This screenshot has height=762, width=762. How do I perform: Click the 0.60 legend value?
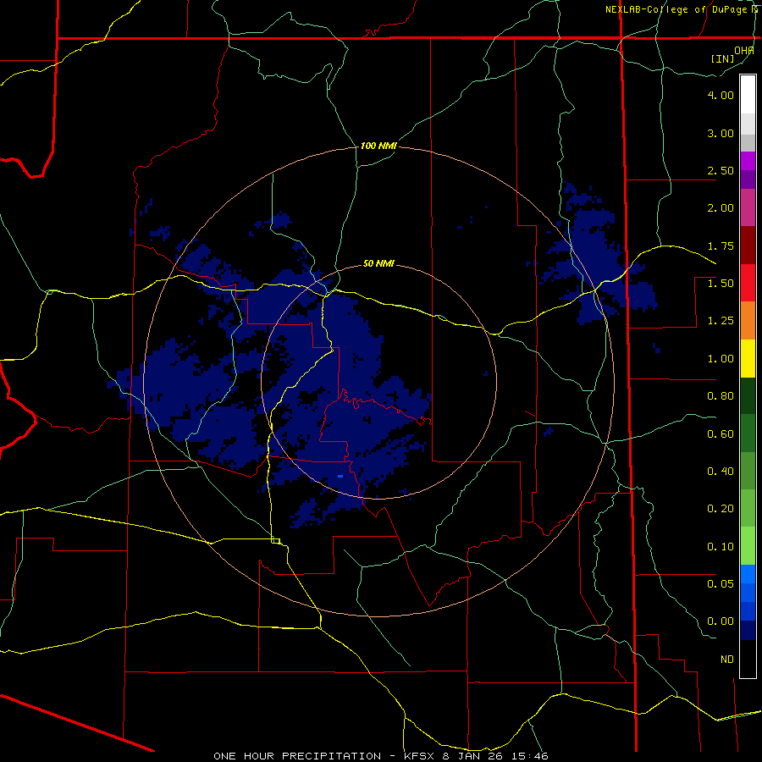click(x=721, y=434)
